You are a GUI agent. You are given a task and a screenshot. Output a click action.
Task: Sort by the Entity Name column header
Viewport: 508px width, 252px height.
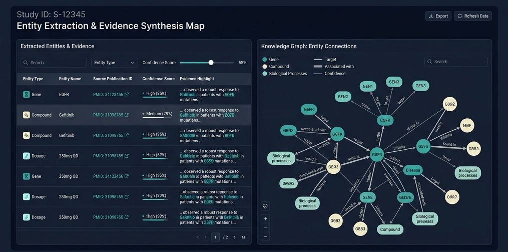coord(70,79)
